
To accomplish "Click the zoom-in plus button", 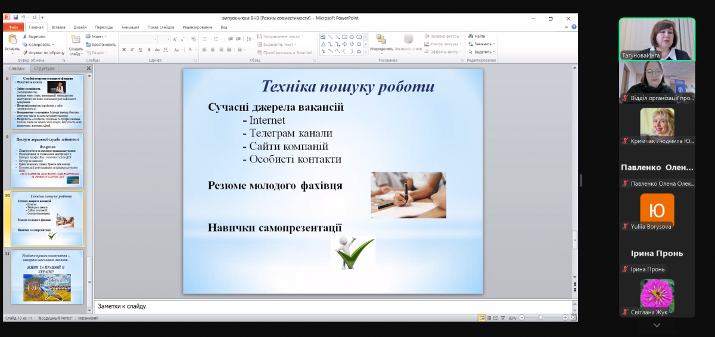I will [x=565, y=318].
